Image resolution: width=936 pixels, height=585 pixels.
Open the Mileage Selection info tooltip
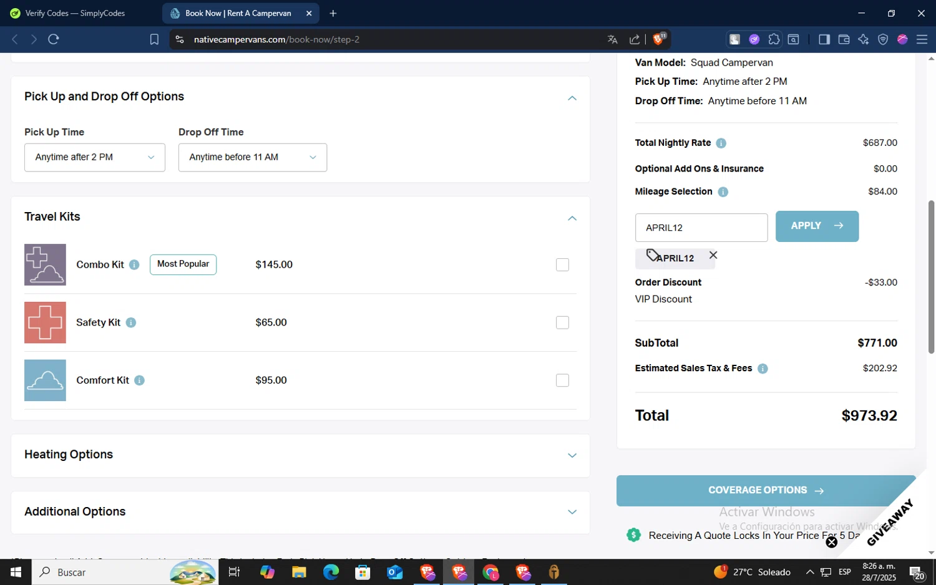click(x=723, y=191)
